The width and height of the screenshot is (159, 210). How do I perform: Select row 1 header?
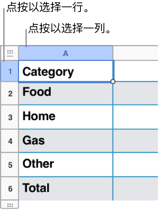click(10, 71)
